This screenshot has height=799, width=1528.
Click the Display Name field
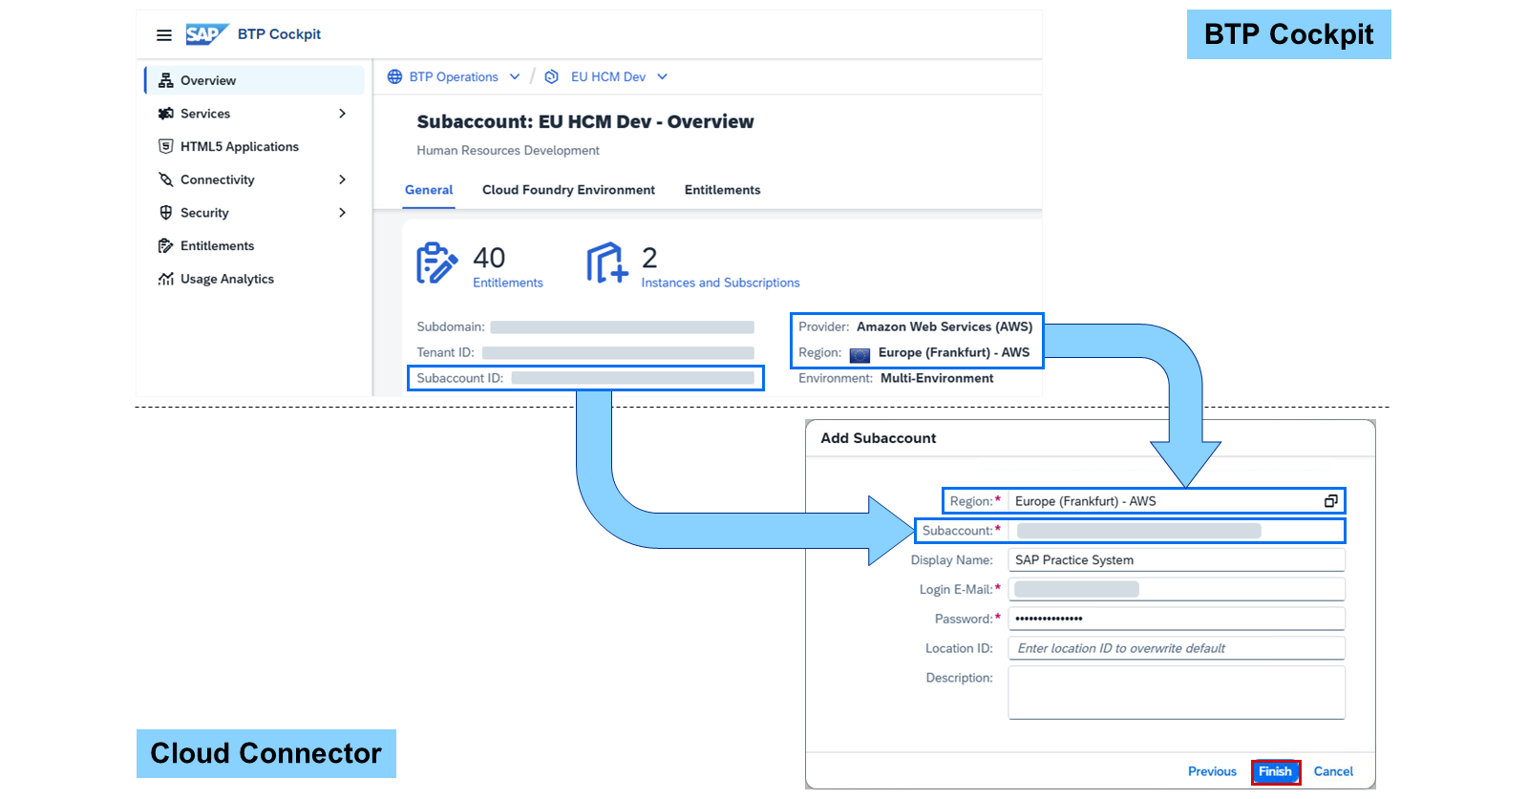[x=1177, y=560]
